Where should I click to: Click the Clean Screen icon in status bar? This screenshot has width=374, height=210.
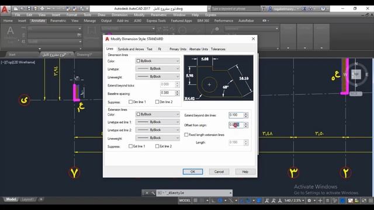364,201
